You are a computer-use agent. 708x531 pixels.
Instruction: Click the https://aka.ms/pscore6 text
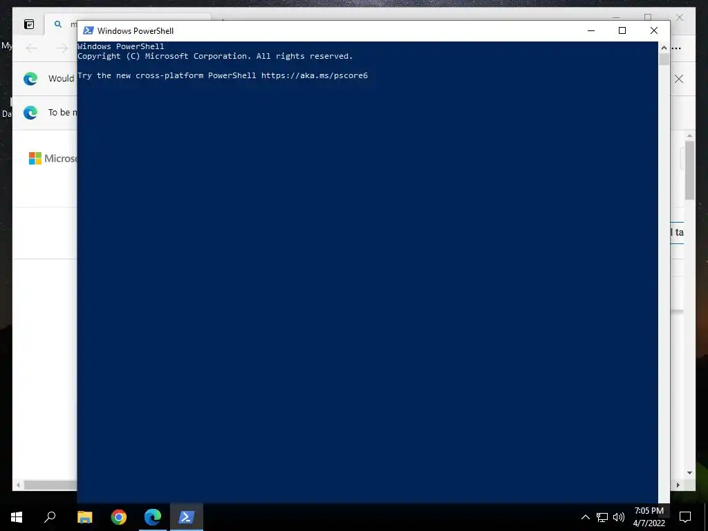point(315,75)
